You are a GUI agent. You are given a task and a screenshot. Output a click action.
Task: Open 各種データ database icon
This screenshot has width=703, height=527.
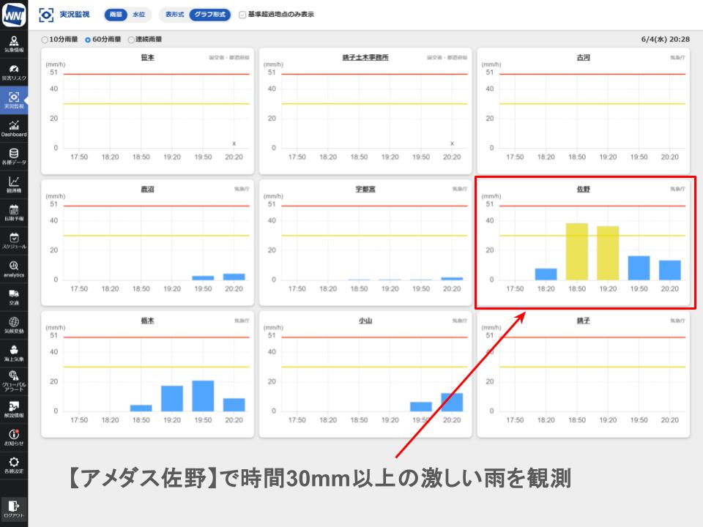coord(14,156)
